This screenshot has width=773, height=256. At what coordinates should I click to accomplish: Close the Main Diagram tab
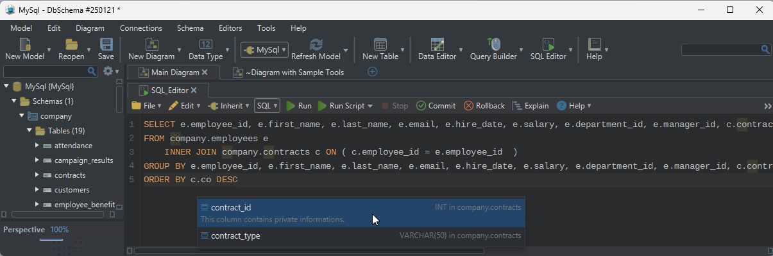tap(205, 73)
